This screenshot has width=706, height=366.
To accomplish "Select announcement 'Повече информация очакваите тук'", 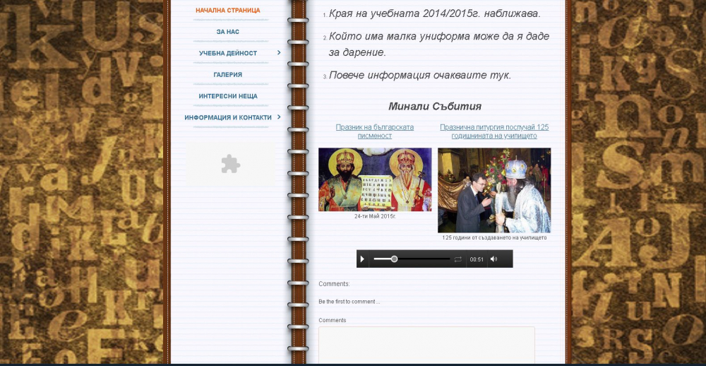I will point(420,75).
